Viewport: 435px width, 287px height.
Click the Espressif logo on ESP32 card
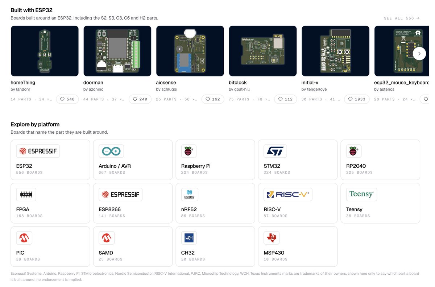point(38,151)
